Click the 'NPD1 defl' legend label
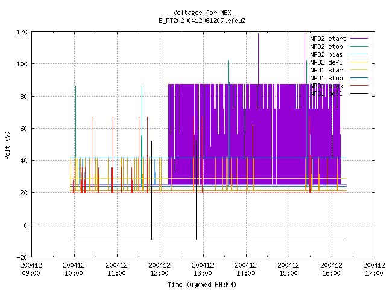Screen dimensions: 386x290 tap(326, 94)
